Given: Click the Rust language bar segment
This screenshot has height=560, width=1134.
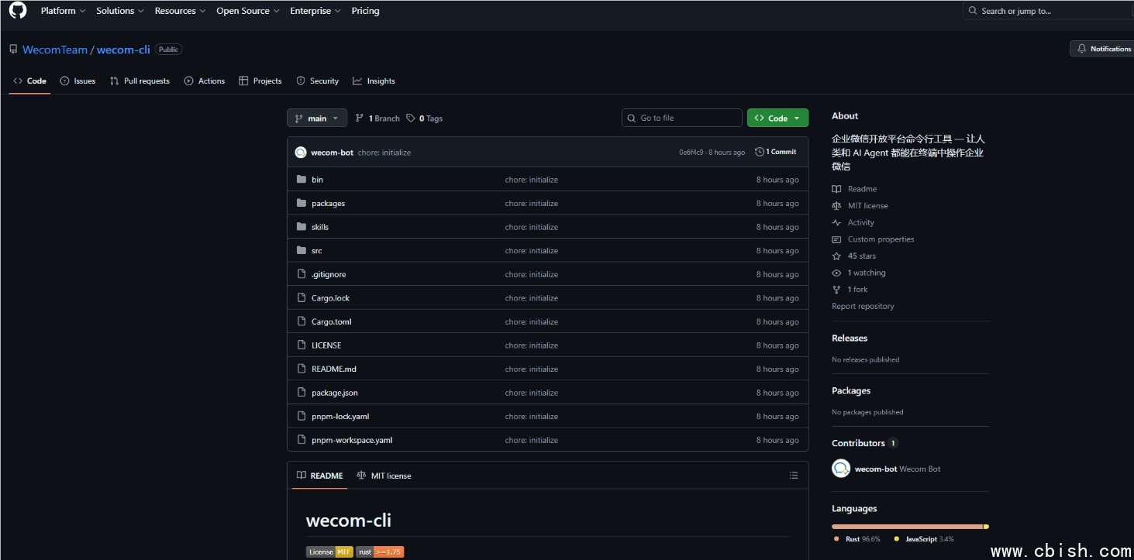Looking at the screenshot, I should [907, 527].
